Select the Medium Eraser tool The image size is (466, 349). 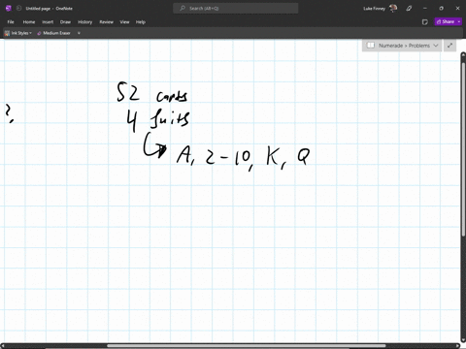(x=53, y=33)
